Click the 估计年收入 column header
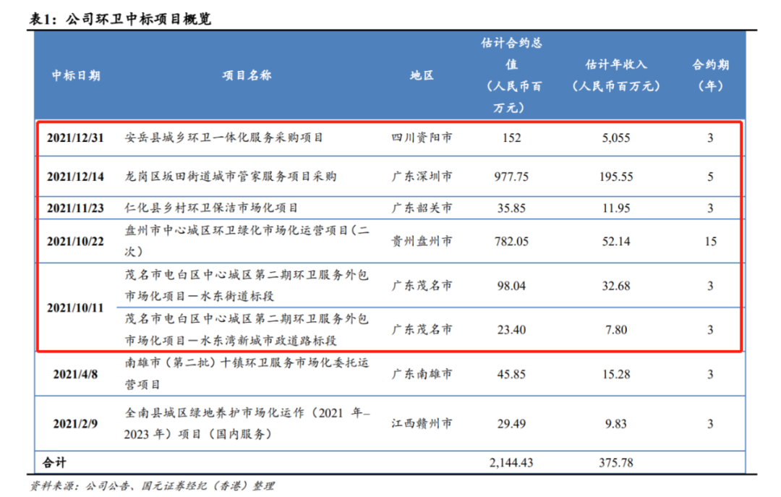Viewport: 781px width, 497px height. [x=616, y=75]
